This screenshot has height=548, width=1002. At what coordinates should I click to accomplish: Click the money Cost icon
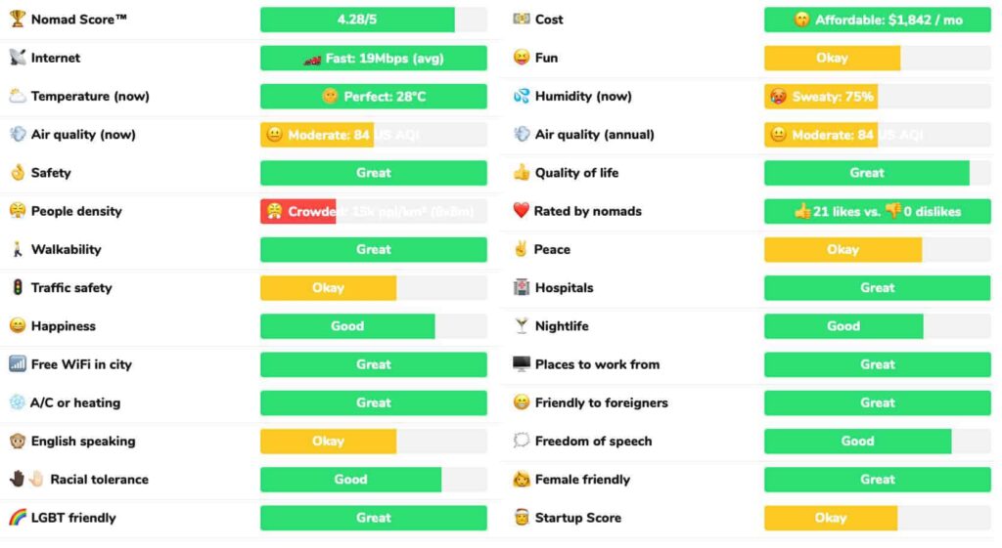click(x=522, y=20)
